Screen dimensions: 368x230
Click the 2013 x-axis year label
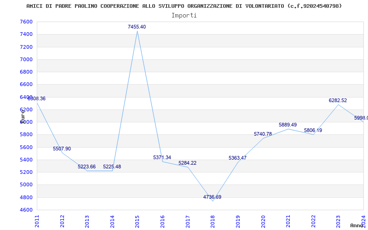point(87,221)
